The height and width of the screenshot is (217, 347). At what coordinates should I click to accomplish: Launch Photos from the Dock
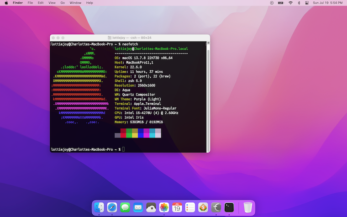click(164, 208)
